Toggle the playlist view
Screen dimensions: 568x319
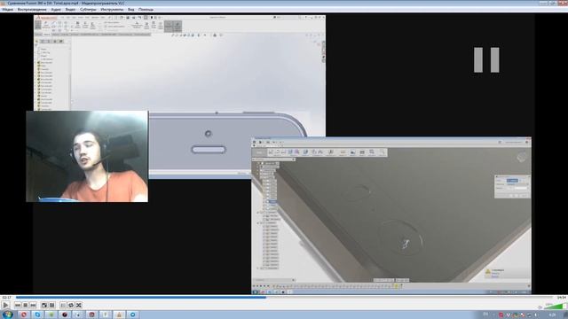63,305
